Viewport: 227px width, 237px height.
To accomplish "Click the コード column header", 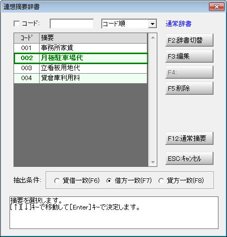I will point(27,38).
